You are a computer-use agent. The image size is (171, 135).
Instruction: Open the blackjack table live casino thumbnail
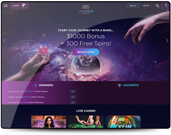[86, 122]
